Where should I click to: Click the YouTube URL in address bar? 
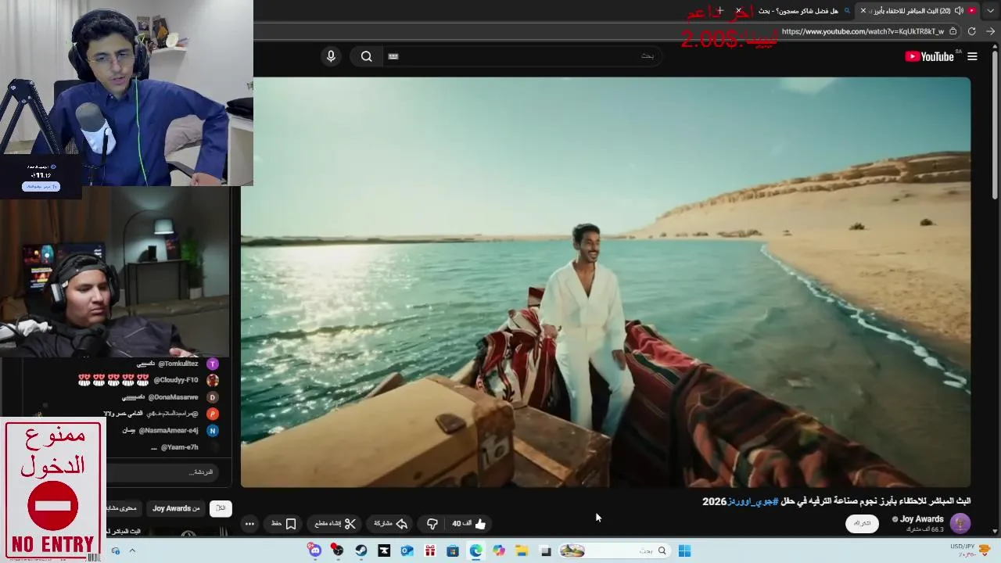click(863, 31)
